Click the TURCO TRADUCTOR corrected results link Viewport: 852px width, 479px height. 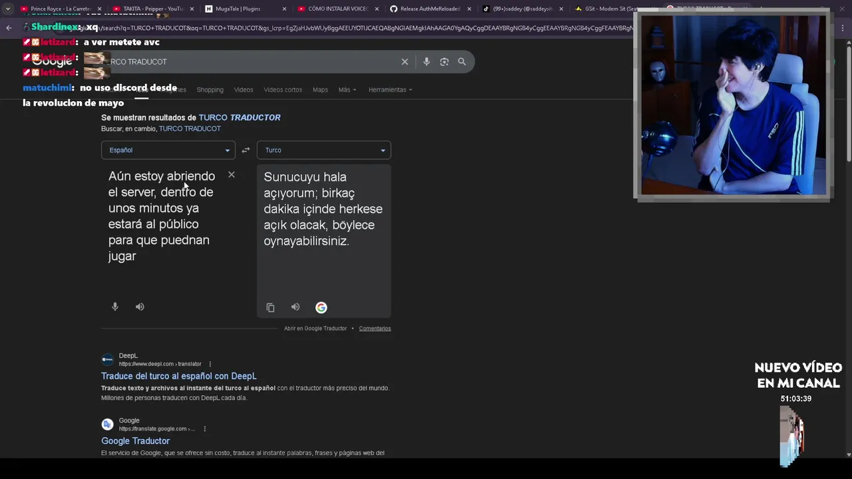240,118
